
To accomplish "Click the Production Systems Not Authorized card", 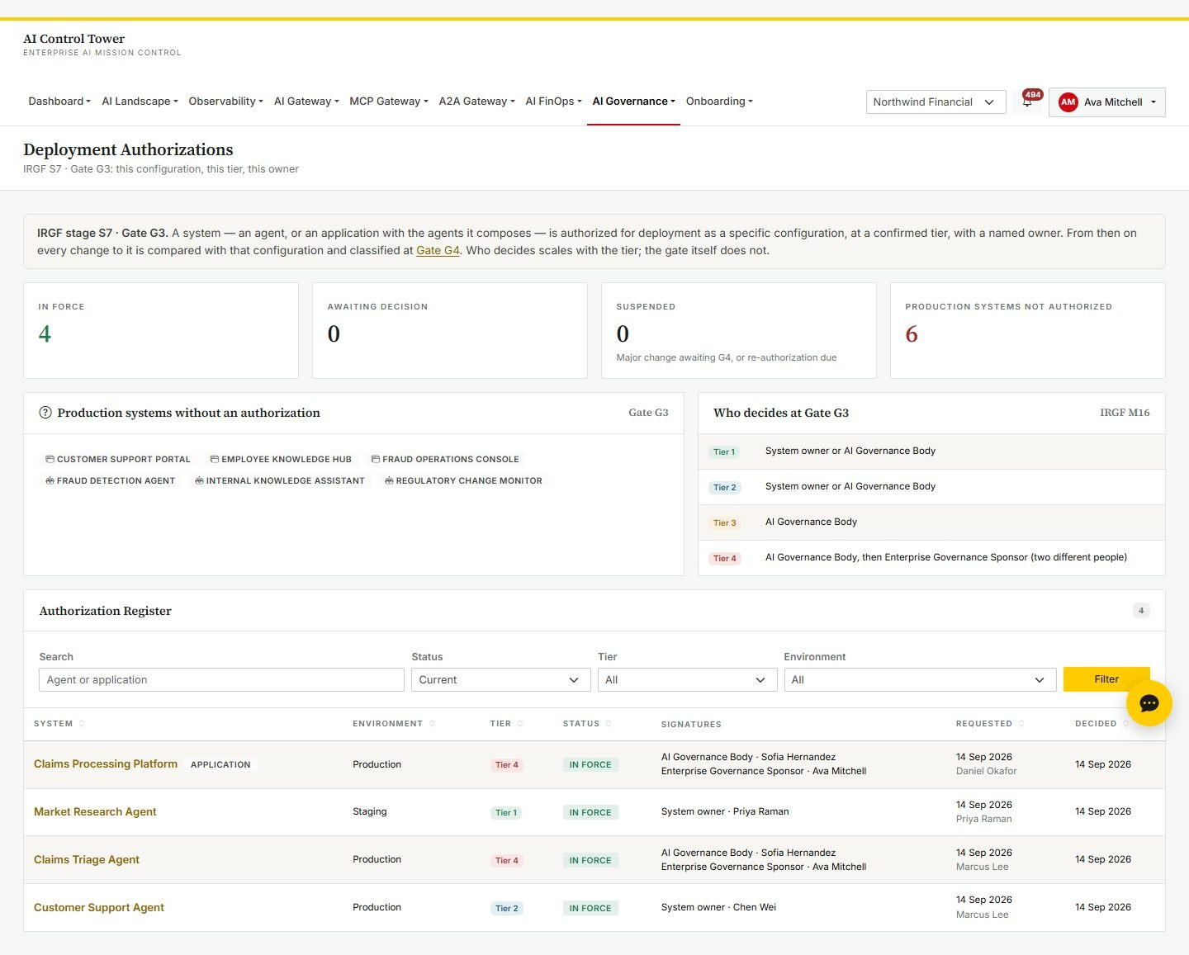I will point(1028,331).
